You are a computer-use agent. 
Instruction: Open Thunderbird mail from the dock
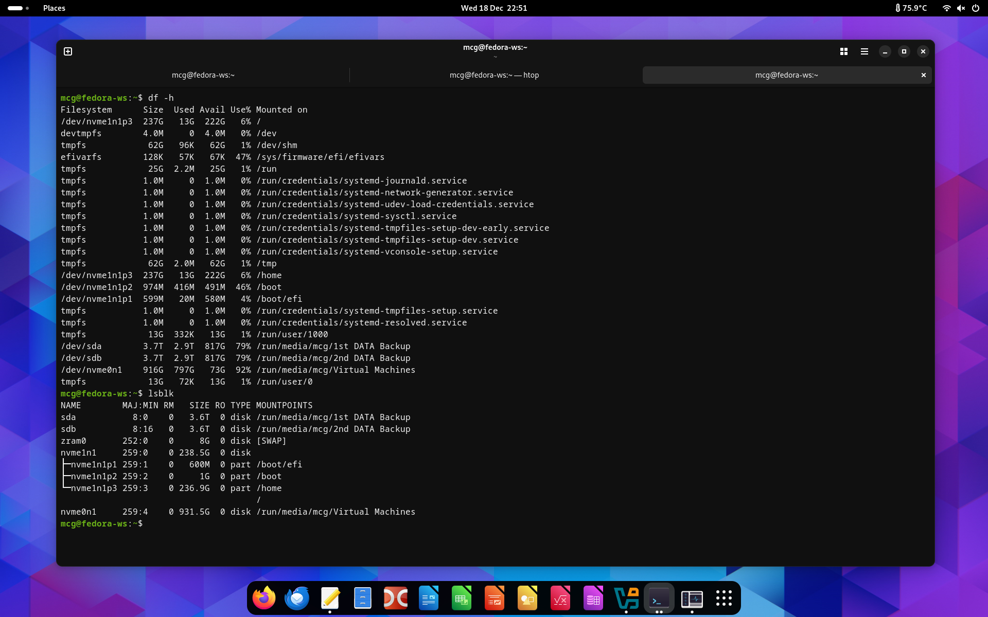[x=297, y=598]
